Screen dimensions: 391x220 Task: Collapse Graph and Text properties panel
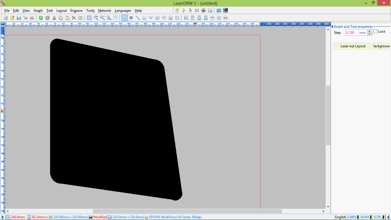(x=333, y=27)
